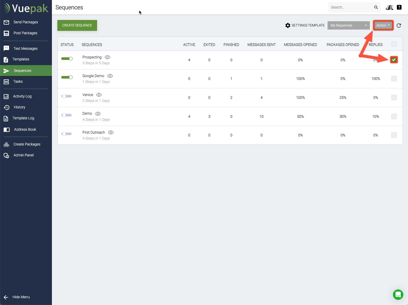Click the eye icon next to Venice

tap(99, 95)
